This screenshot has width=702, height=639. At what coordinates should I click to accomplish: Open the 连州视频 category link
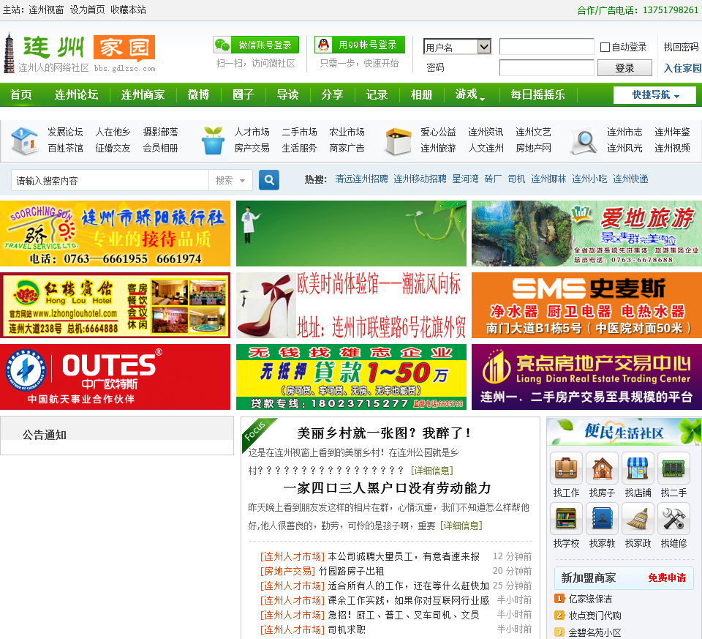click(673, 149)
